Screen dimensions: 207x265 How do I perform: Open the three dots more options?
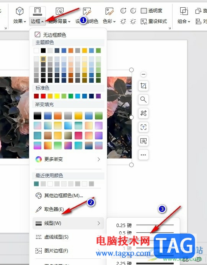[143, 155]
